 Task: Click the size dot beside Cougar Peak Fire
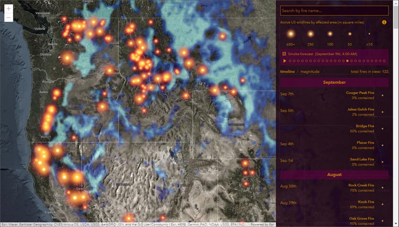coord(383,95)
